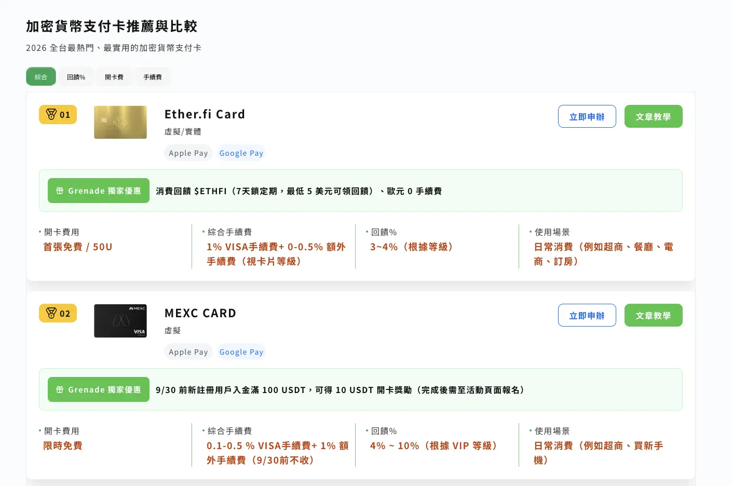Open the black MEXC card image
This screenshot has height=486, width=732.
(120, 321)
